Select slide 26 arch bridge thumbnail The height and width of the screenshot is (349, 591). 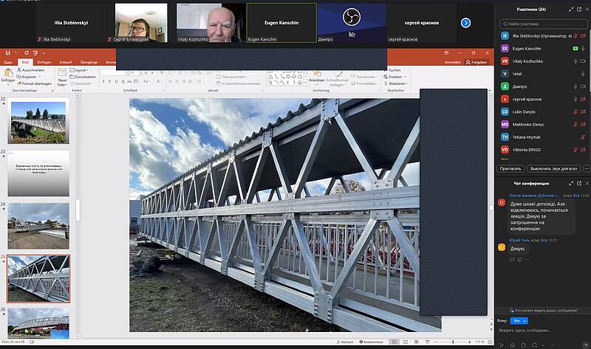[x=38, y=322]
